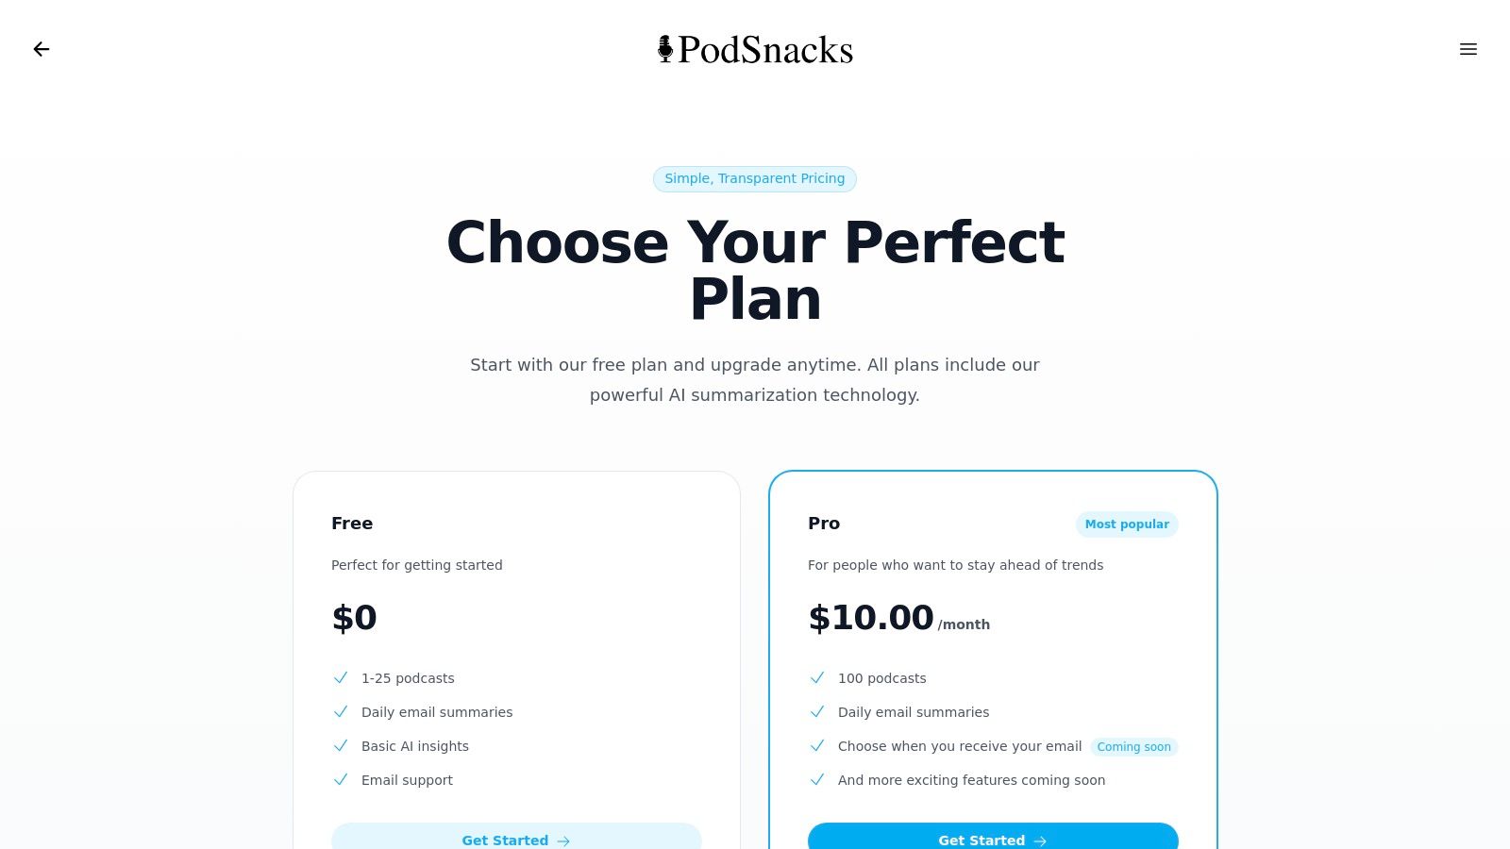This screenshot has width=1510, height=849.
Task: Open the hamburger menu
Action: 1468,49
